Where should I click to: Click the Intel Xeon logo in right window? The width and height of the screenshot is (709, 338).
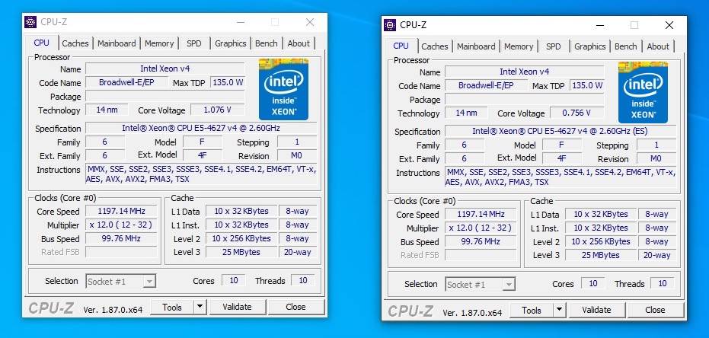coord(643,92)
